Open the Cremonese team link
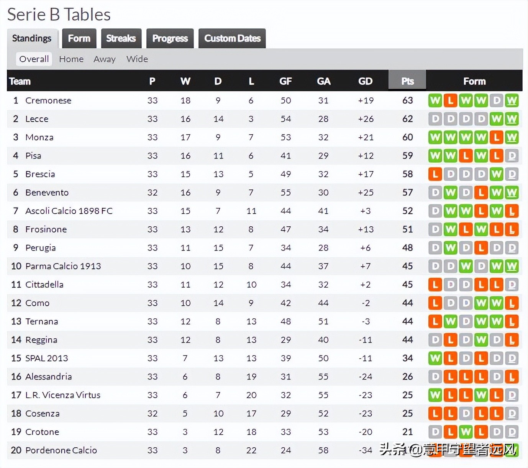Screen dimensions: 528x468 tap(48, 101)
